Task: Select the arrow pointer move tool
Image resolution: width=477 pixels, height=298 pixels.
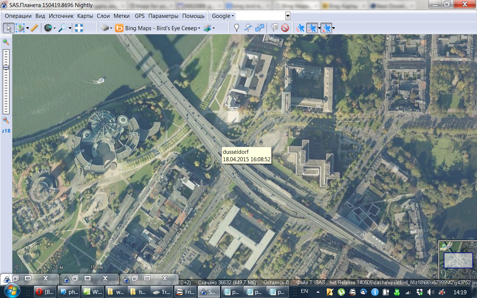Action: 9,28
